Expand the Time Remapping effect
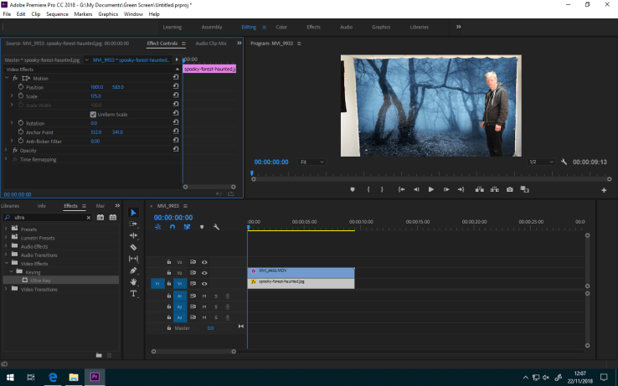Screen dimensions: 618x386 [x=6, y=159]
